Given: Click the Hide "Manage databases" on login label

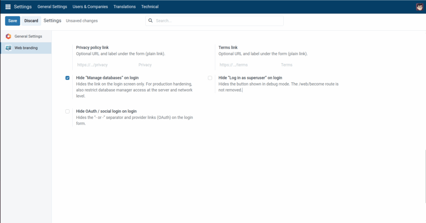Looking at the screenshot, I should [x=107, y=78].
